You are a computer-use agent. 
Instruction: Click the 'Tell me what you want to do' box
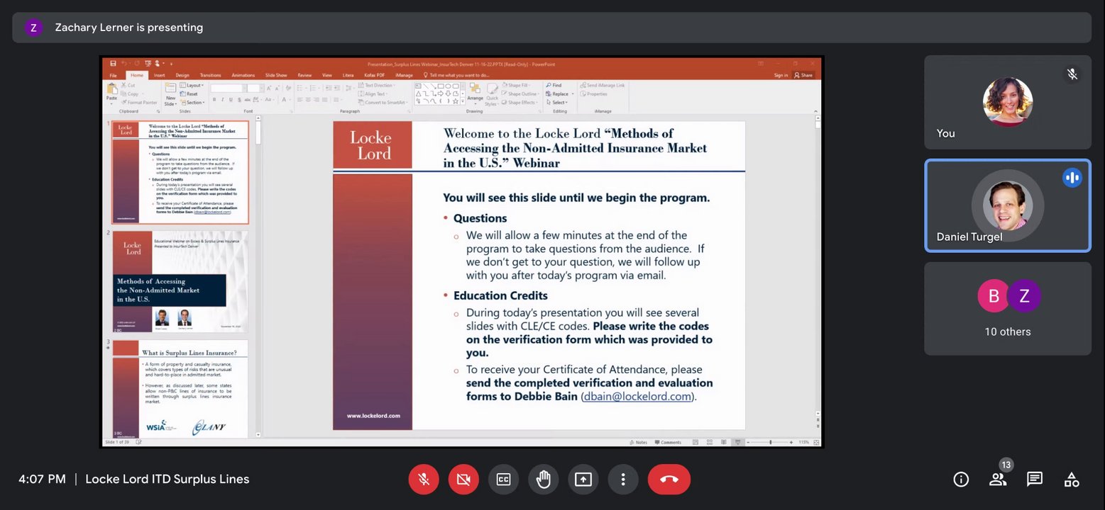[x=456, y=75]
